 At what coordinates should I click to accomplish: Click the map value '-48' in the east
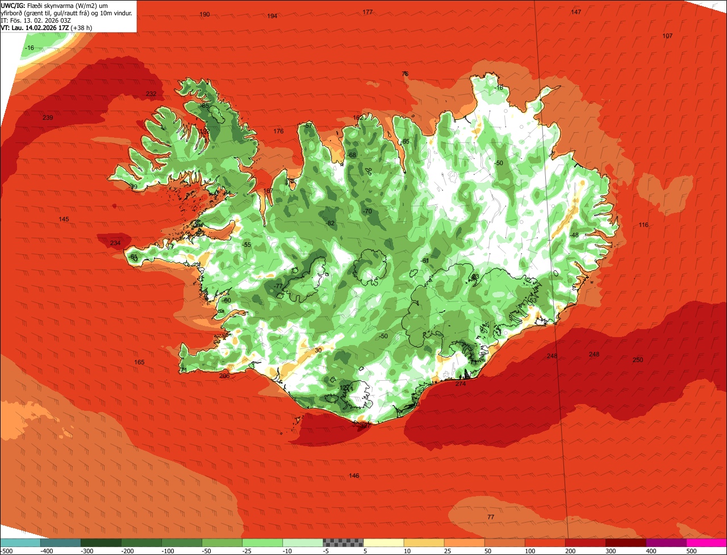click(x=574, y=235)
